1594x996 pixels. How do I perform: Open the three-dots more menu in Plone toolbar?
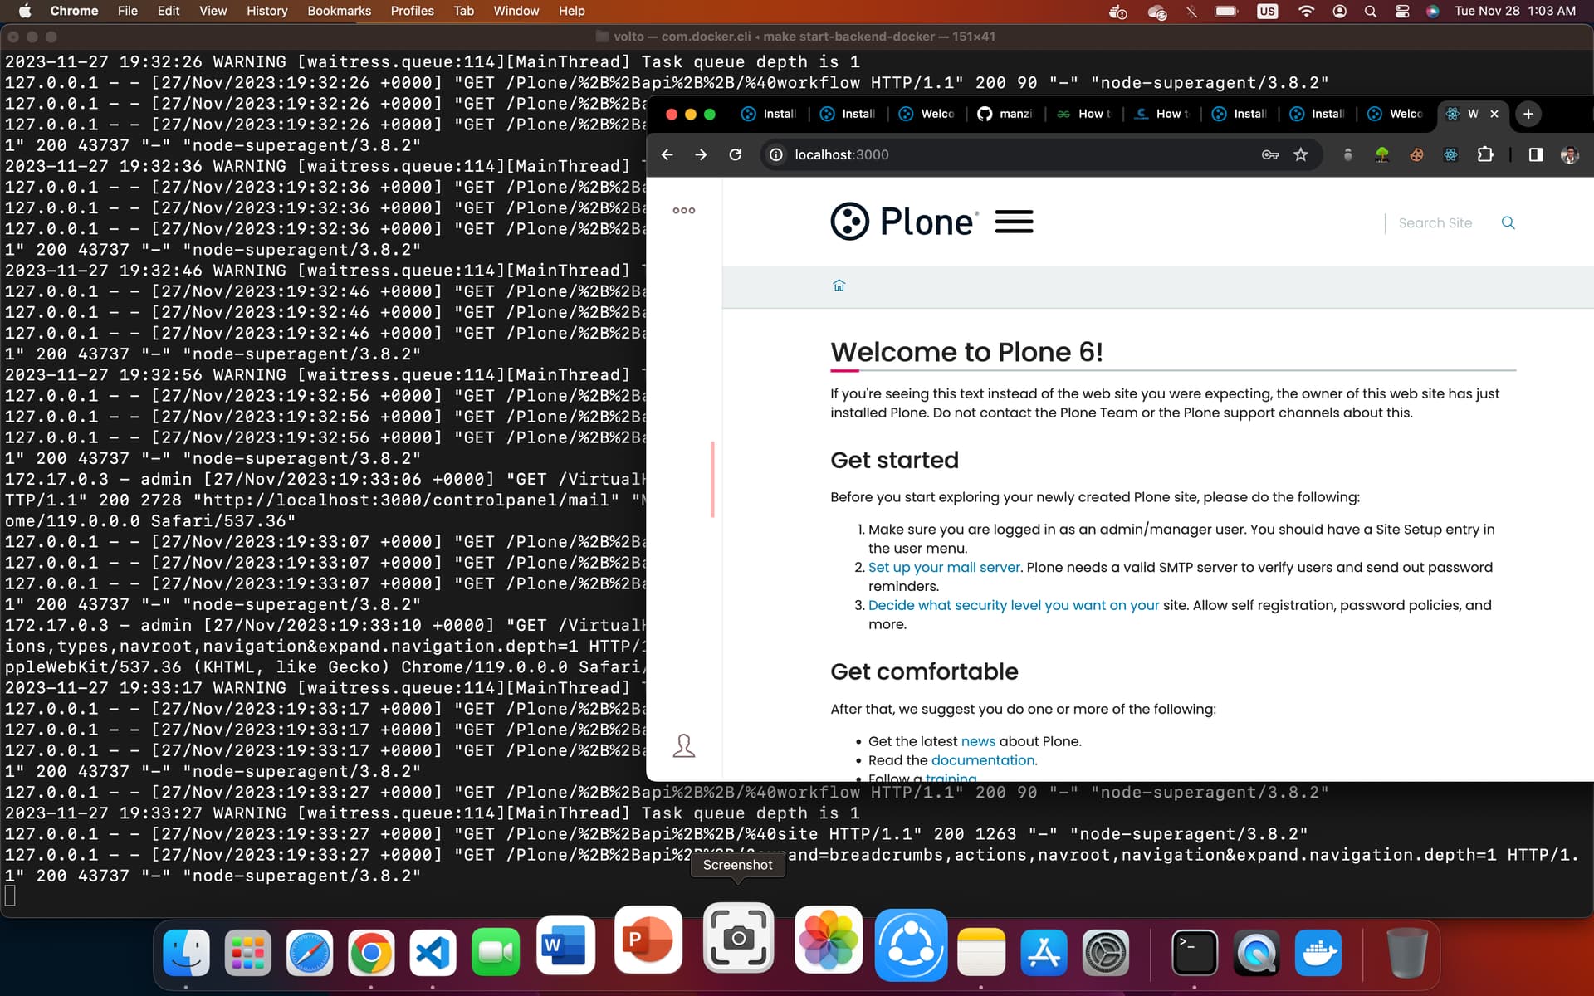pos(684,210)
